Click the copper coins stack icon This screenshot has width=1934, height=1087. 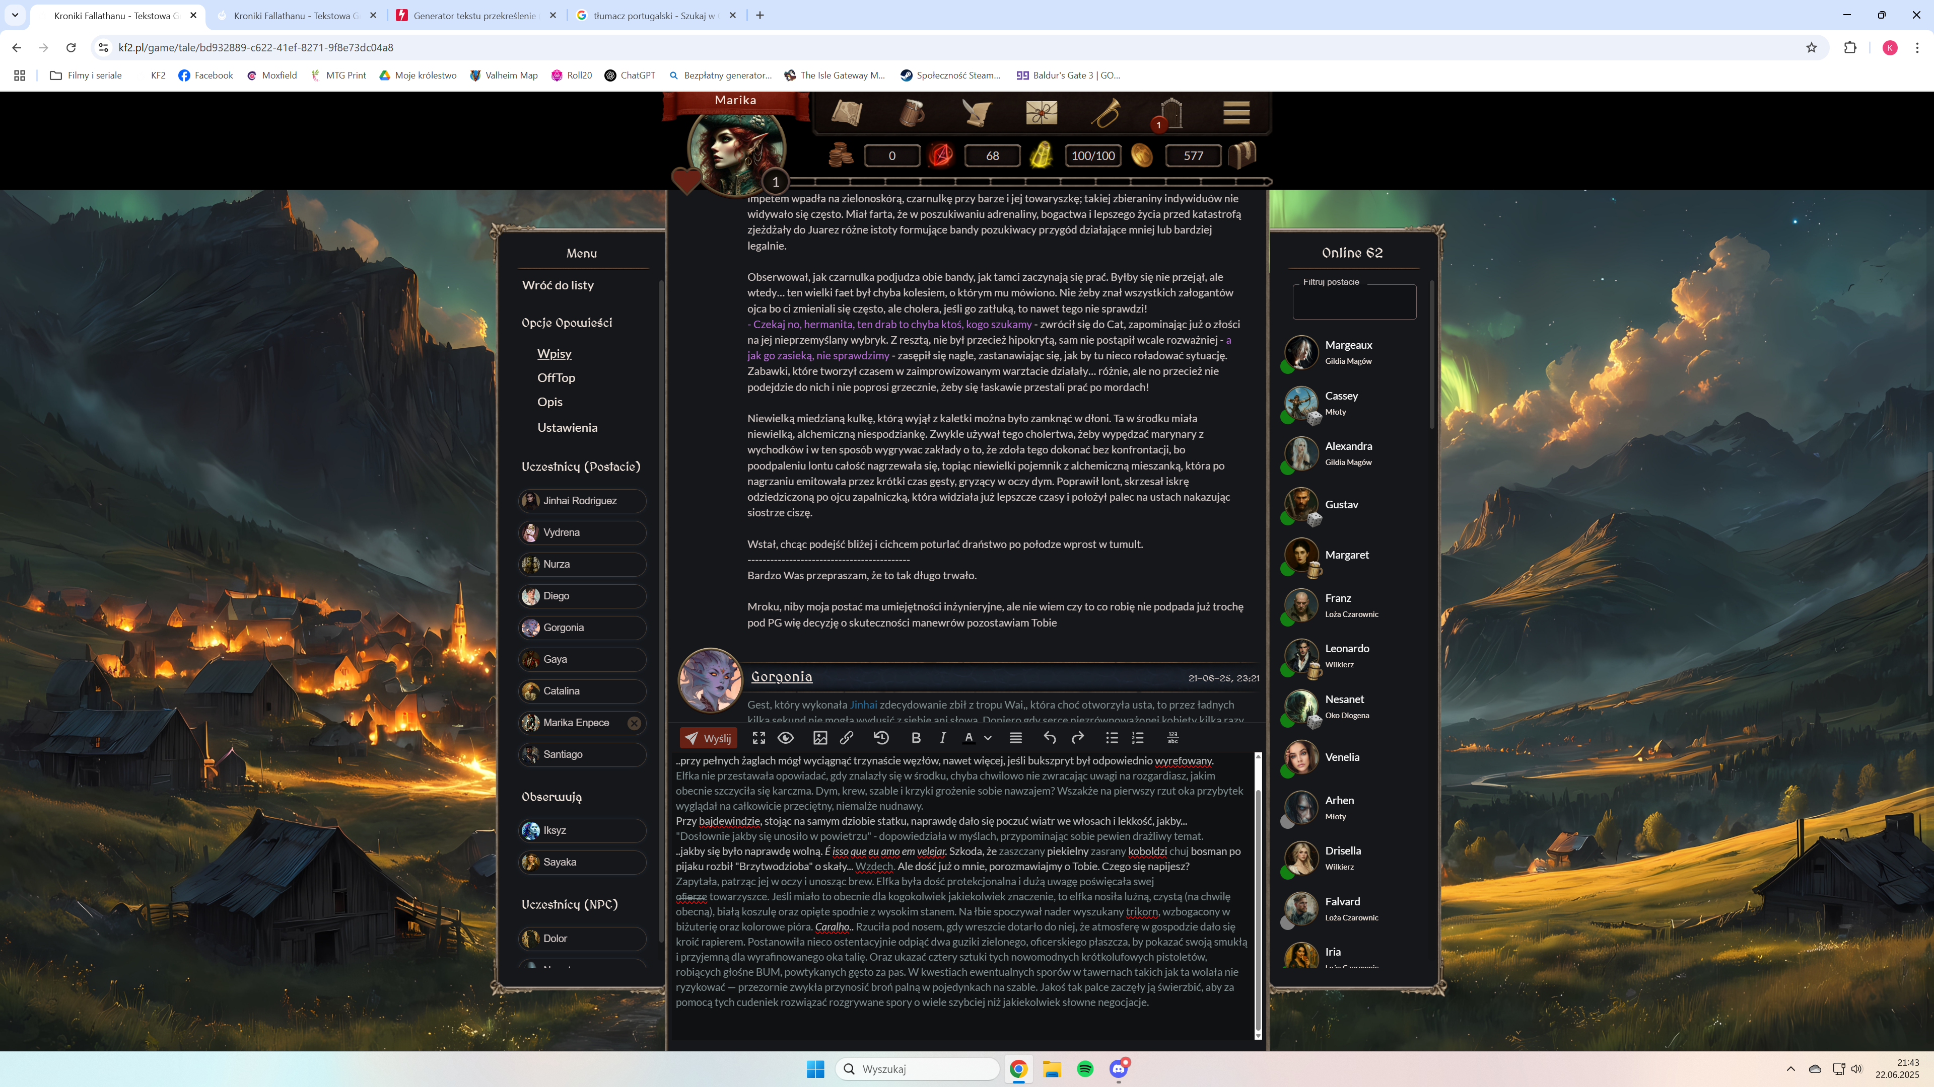click(840, 156)
